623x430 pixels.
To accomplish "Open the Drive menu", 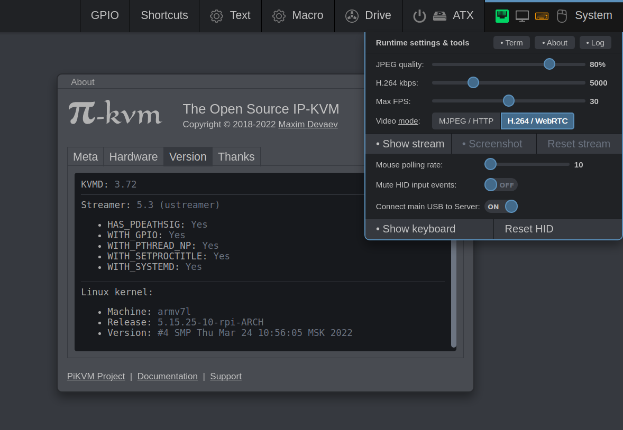I will click(x=368, y=16).
